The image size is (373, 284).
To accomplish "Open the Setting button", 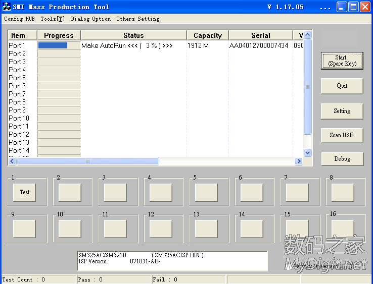I will point(342,111).
